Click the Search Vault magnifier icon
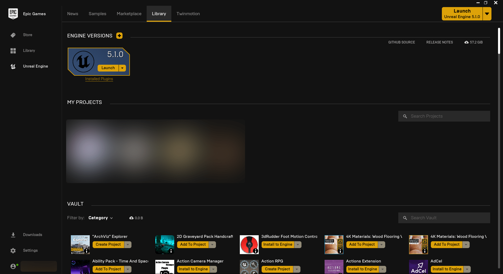 (405, 218)
